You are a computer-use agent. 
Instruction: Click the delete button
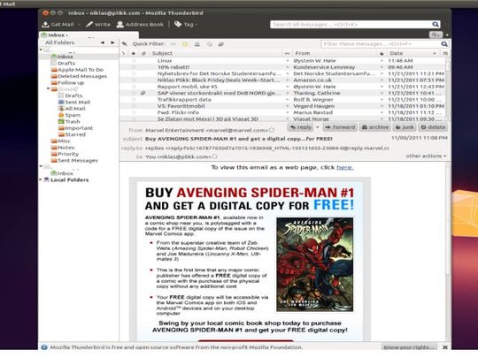433,127
